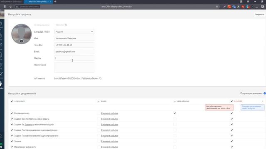Uncheck main checkbox for Мониторинг активности

tap(12, 147)
